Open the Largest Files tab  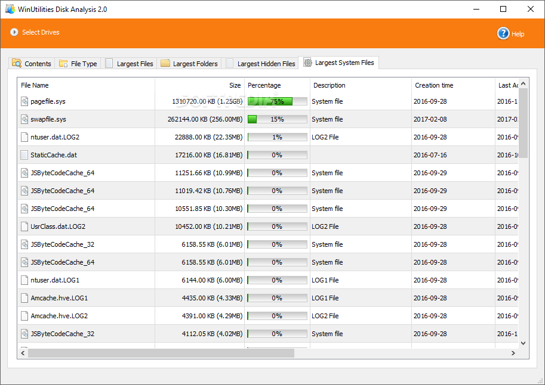point(130,64)
